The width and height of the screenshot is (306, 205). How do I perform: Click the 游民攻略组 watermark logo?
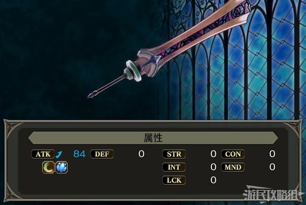[273, 195]
